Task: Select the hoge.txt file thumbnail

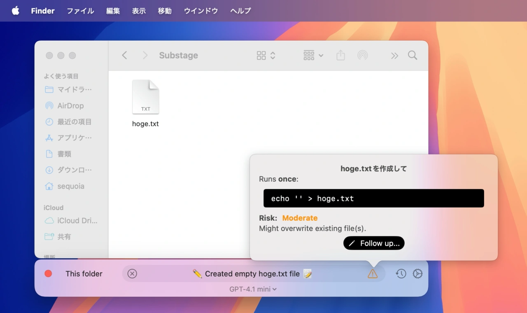Action: click(145, 97)
